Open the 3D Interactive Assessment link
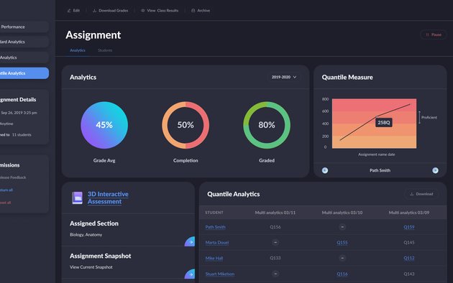Image resolution: width=453 pixels, height=283 pixels. point(108,198)
